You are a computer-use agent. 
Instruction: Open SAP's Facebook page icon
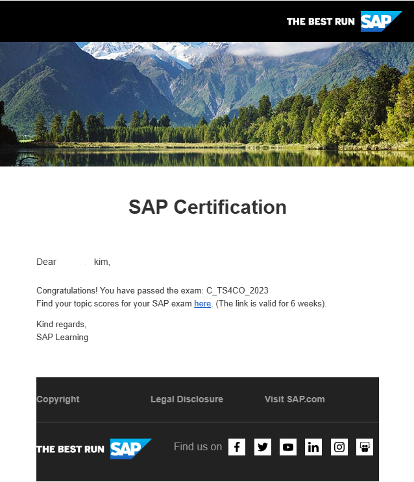pos(237,447)
